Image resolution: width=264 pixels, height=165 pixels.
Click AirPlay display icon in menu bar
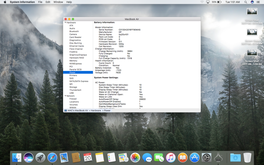point(208,2)
